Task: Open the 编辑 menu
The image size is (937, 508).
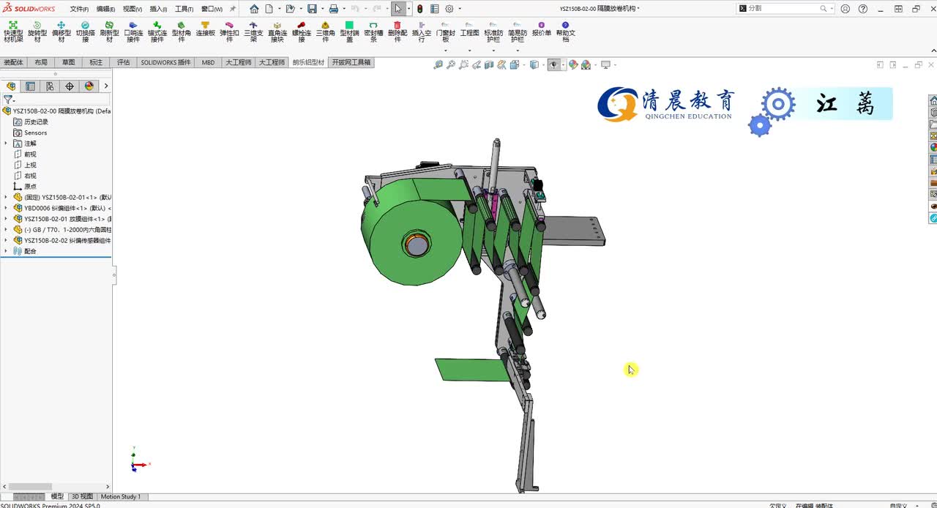Action: click(x=105, y=9)
